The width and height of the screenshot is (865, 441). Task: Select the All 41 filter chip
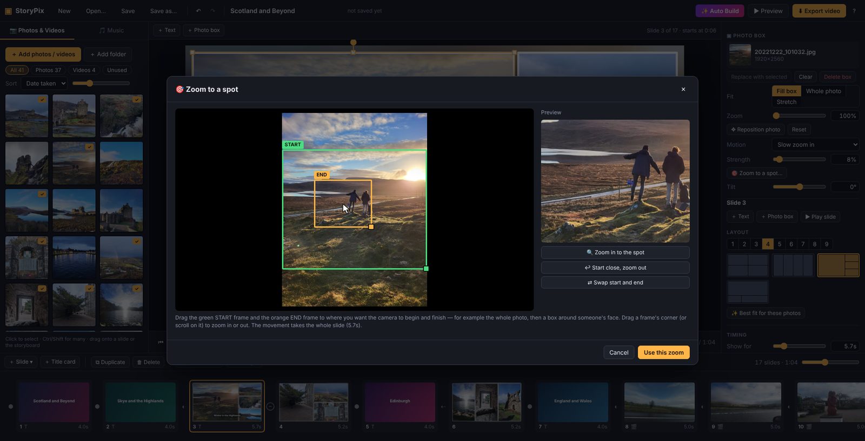[x=17, y=70]
